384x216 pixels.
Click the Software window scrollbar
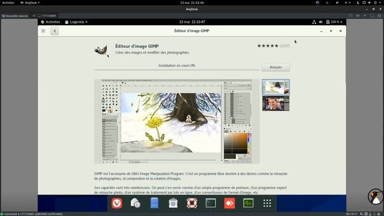(x=346, y=61)
